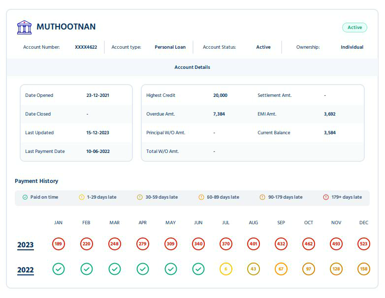Click the 189 days marker for January 2023
385x298 pixels.
tap(59, 243)
